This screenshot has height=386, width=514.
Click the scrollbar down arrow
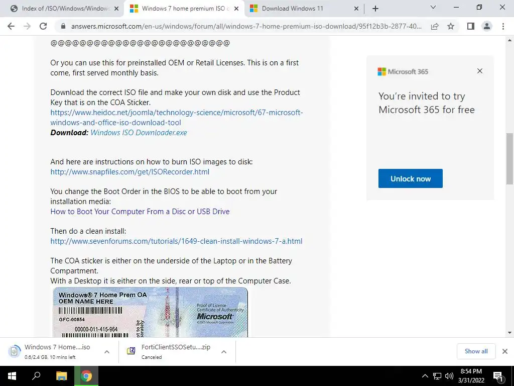tap(509, 333)
